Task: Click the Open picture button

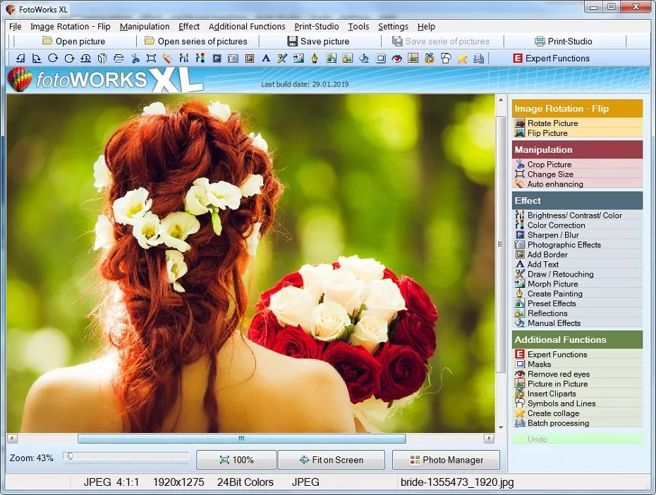Action: coord(74,42)
